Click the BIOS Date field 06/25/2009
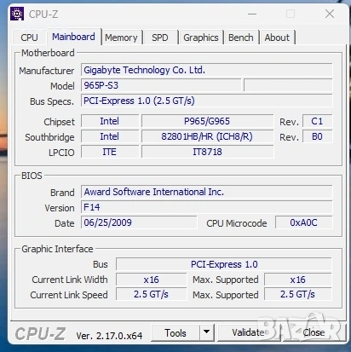 pyautogui.click(x=139, y=222)
